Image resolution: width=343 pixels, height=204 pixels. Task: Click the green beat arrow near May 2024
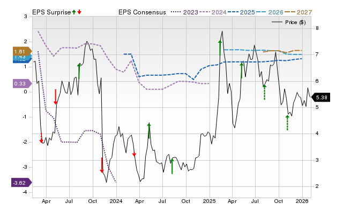click(x=149, y=130)
